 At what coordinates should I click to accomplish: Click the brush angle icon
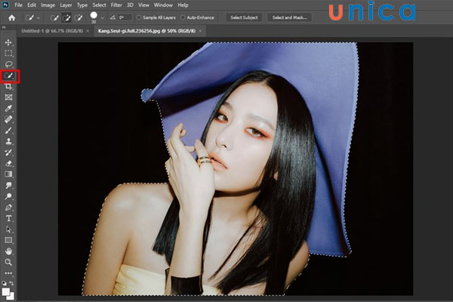click(112, 17)
